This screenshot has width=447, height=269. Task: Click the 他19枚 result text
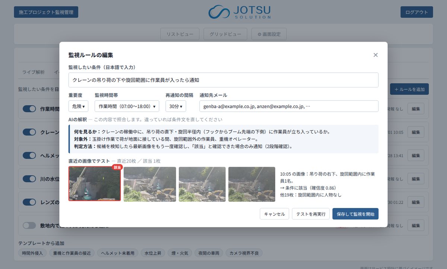click(x=311, y=195)
